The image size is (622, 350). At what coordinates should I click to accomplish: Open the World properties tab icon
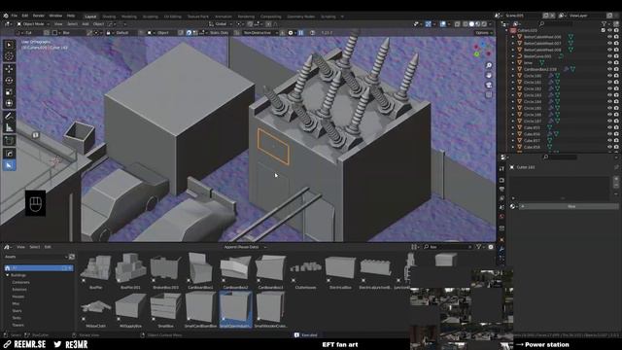pyautogui.click(x=501, y=217)
